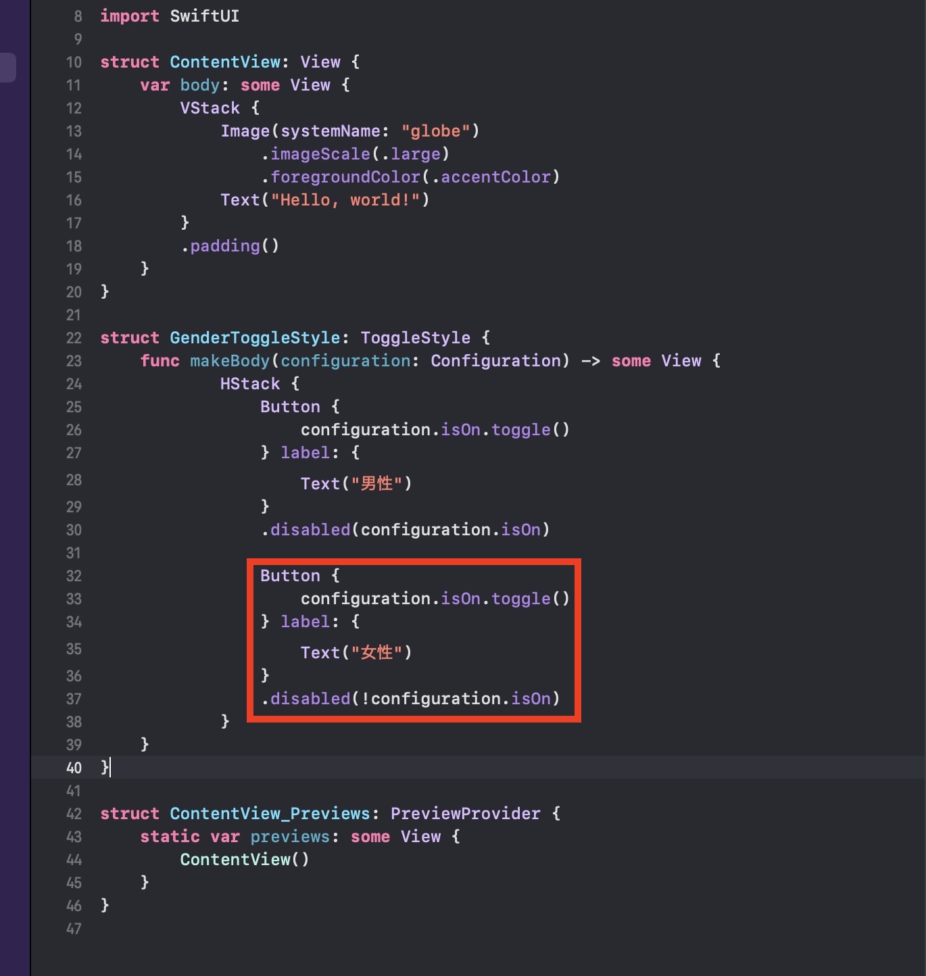Click 'Image(systemName: "globe")' code line
Screen dimensions: 926x976
pos(350,131)
